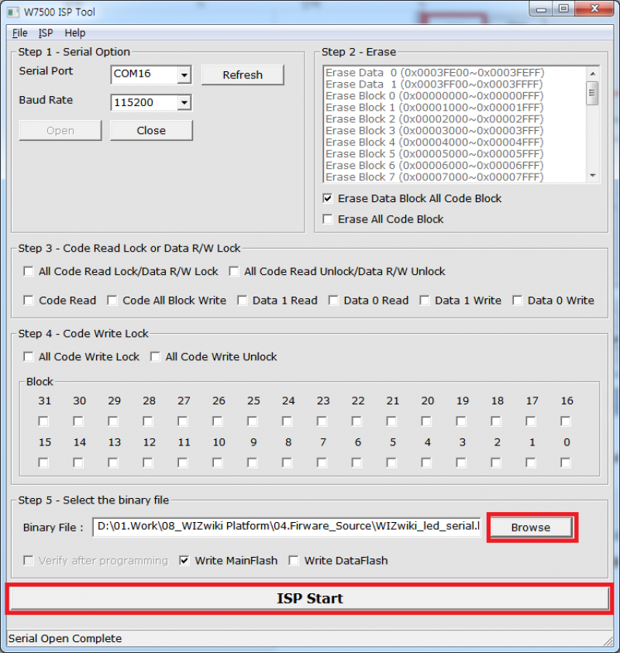Check the Block 31 checkbox
Image resolution: width=620 pixels, height=653 pixels.
click(43, 421)
